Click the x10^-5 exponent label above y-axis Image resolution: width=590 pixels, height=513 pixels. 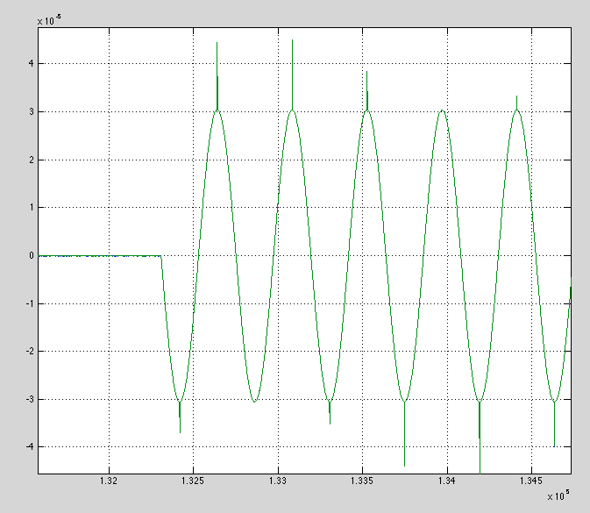pos(49,19)
